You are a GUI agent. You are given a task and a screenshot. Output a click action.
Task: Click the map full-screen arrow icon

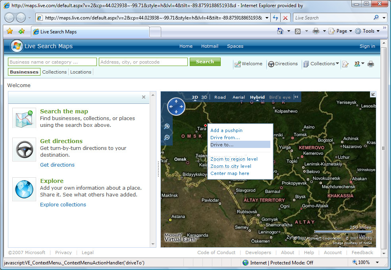tap(373, 94)
